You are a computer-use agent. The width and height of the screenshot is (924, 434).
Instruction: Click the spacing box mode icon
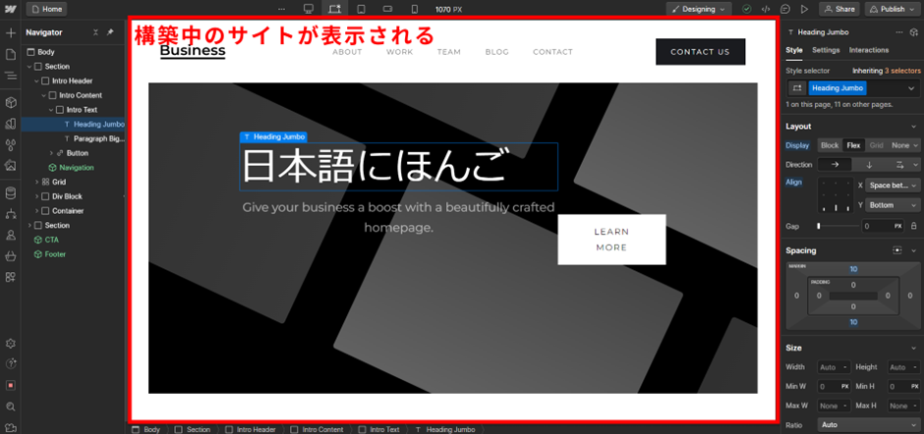click(896, 250)
